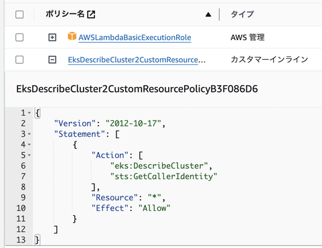Screen dimensions: 322x248
Task: Click line number 10 in the gutter
Action: coord(21,208)
